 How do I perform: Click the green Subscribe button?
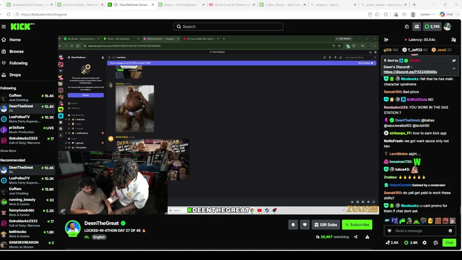pyautogui.click(x=357, y=225)
